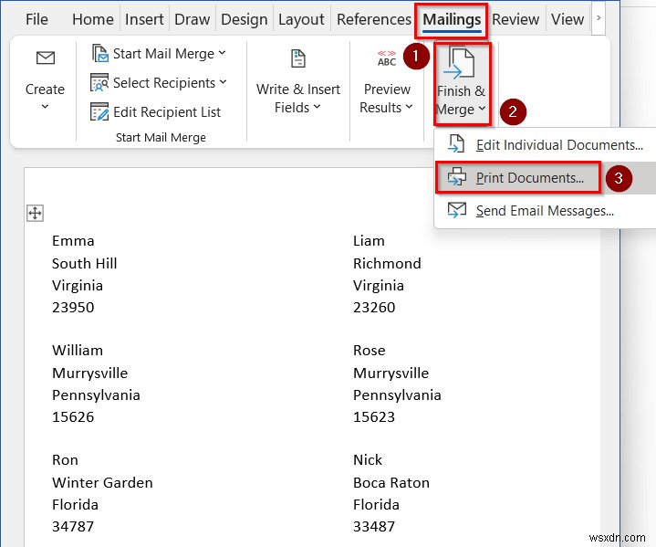Click the Print Documents printer icon

coord(456,177)
